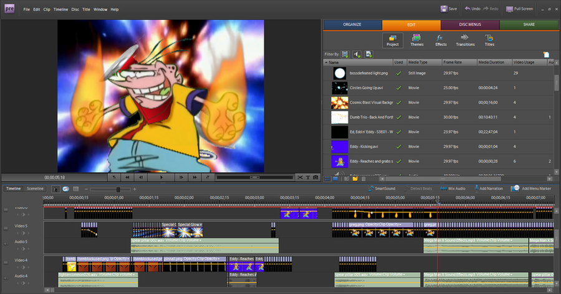The image size is (561, 294).
Task: Toggle visibility of Video 4 track
Action: [x=6, y=262]
